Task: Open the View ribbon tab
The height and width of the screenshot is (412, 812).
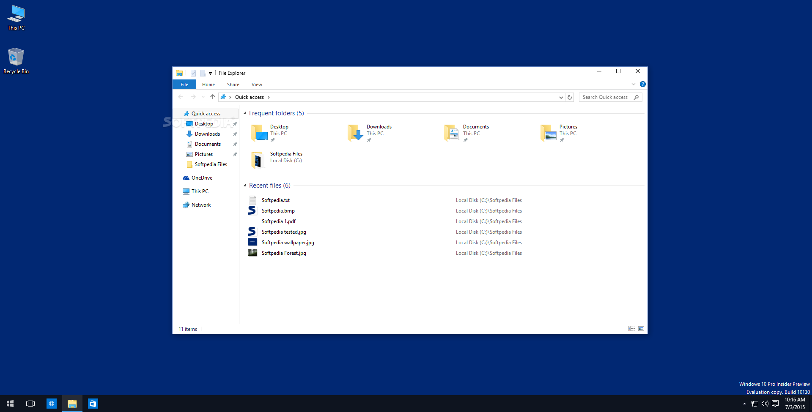Action: [257, 85]
